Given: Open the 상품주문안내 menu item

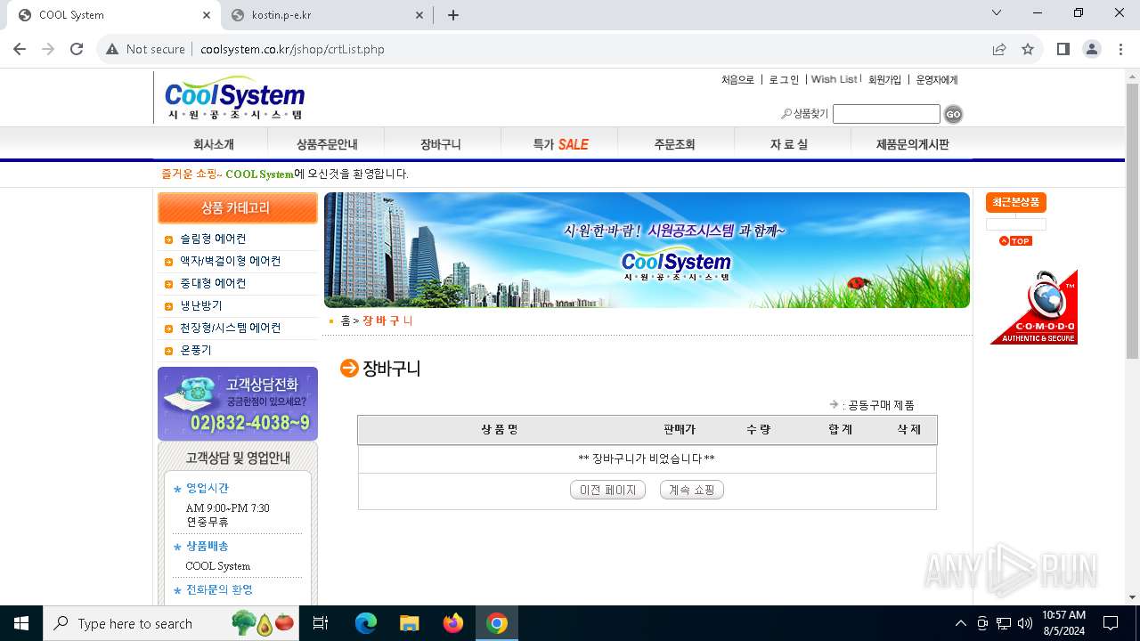Looking at the screenshot, I should click(327, 144).
